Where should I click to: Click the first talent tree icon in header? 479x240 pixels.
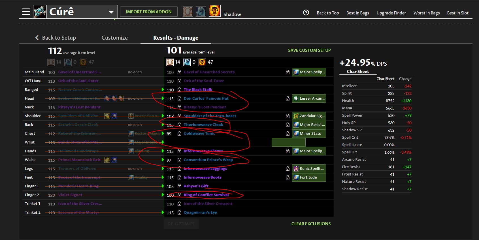click(x=188, y=12)
